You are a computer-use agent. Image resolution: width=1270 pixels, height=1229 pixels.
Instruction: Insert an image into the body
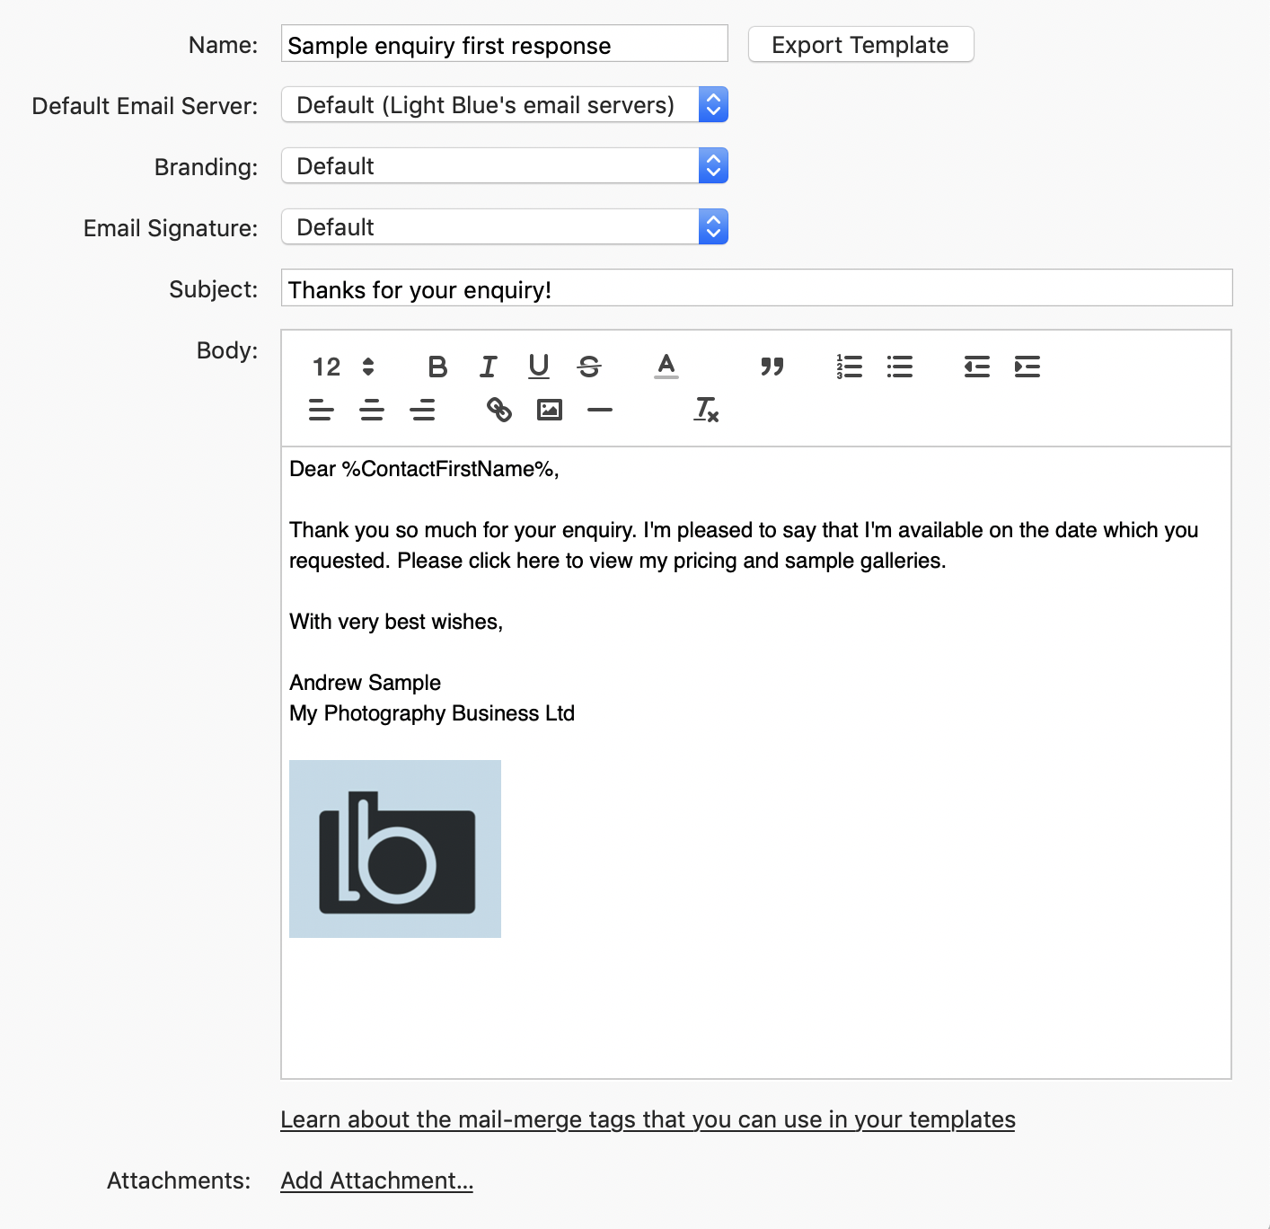tap(549, 410)
